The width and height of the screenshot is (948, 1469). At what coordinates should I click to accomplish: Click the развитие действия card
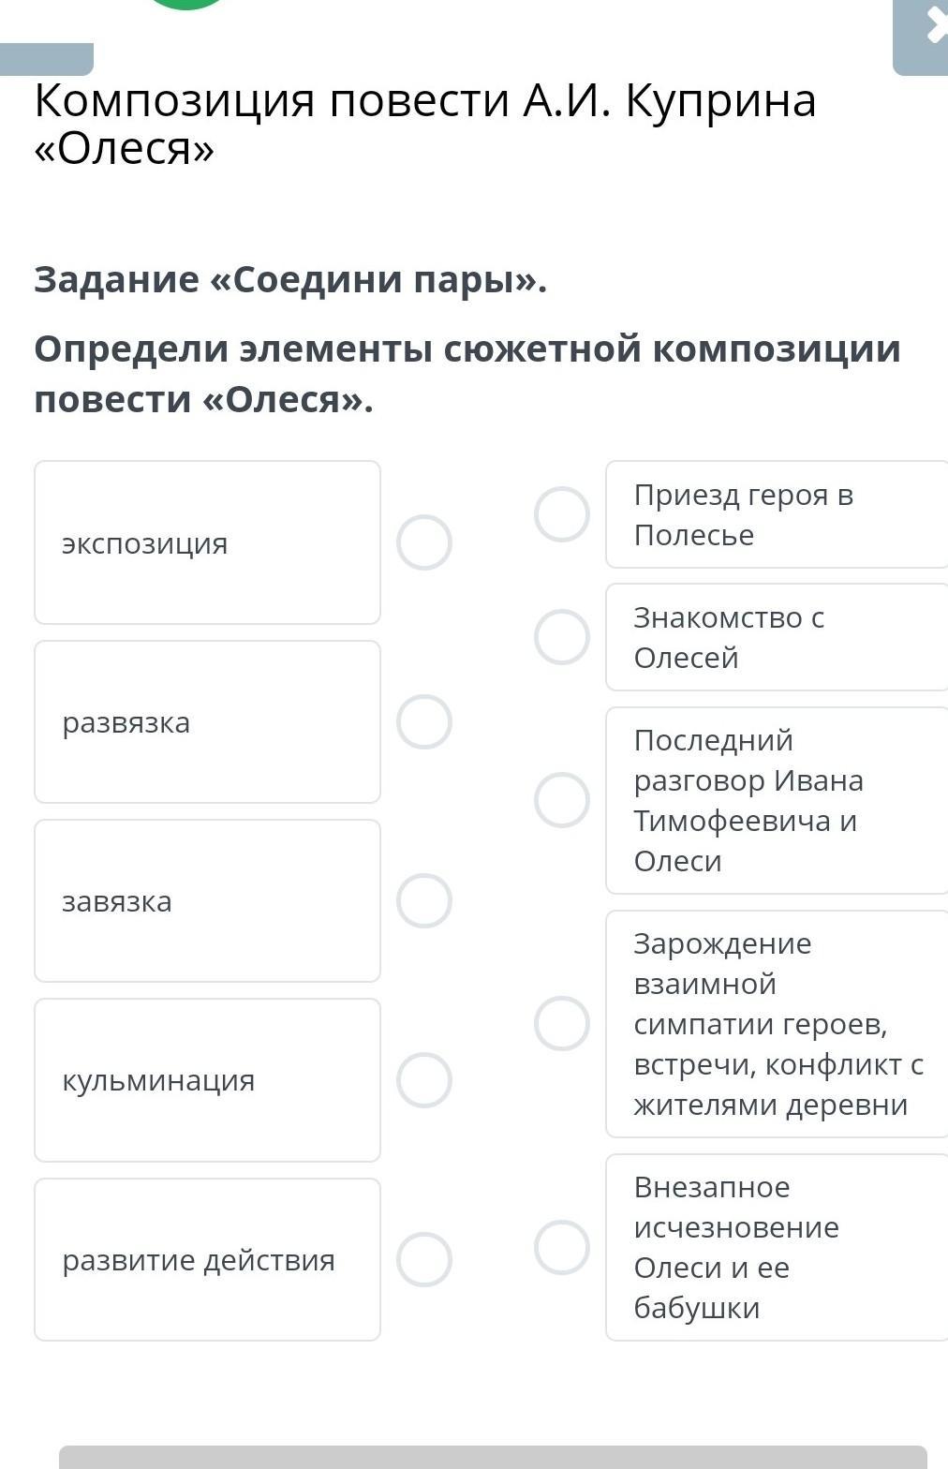207,1259
